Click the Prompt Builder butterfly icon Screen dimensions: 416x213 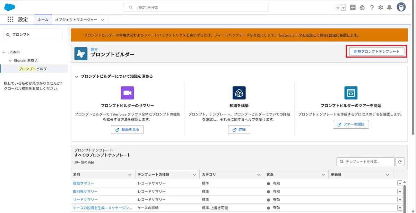81,54
